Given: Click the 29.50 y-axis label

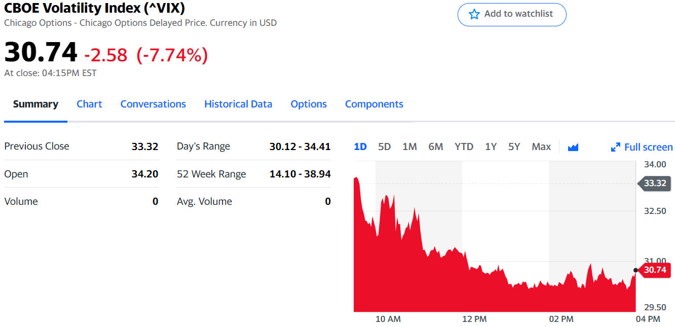Looking at the screenshot, I should coord(655,307).
